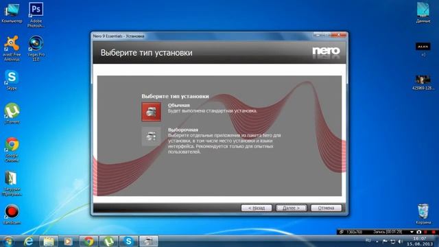This screenshot has height=247, width=439.
Task: Close the Nero 9 Essentials setup window
Action: 339,35
